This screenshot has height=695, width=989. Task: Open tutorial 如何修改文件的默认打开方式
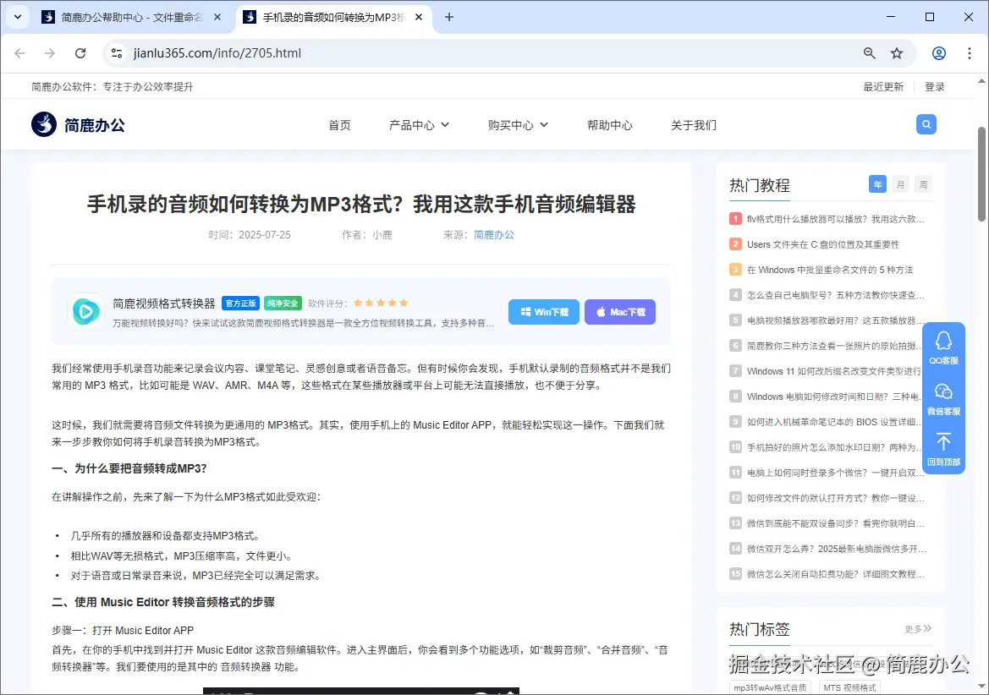[x=836, y=498]
